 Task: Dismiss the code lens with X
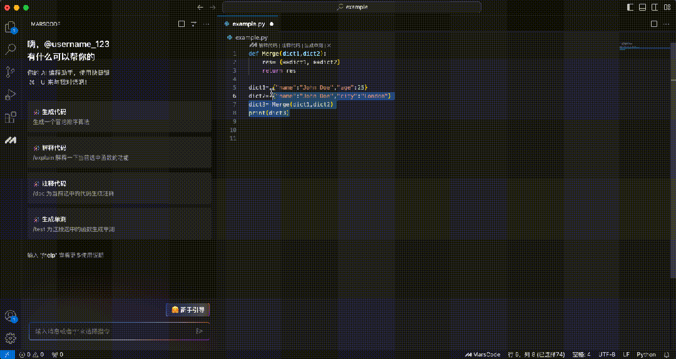tap(329, 45)
